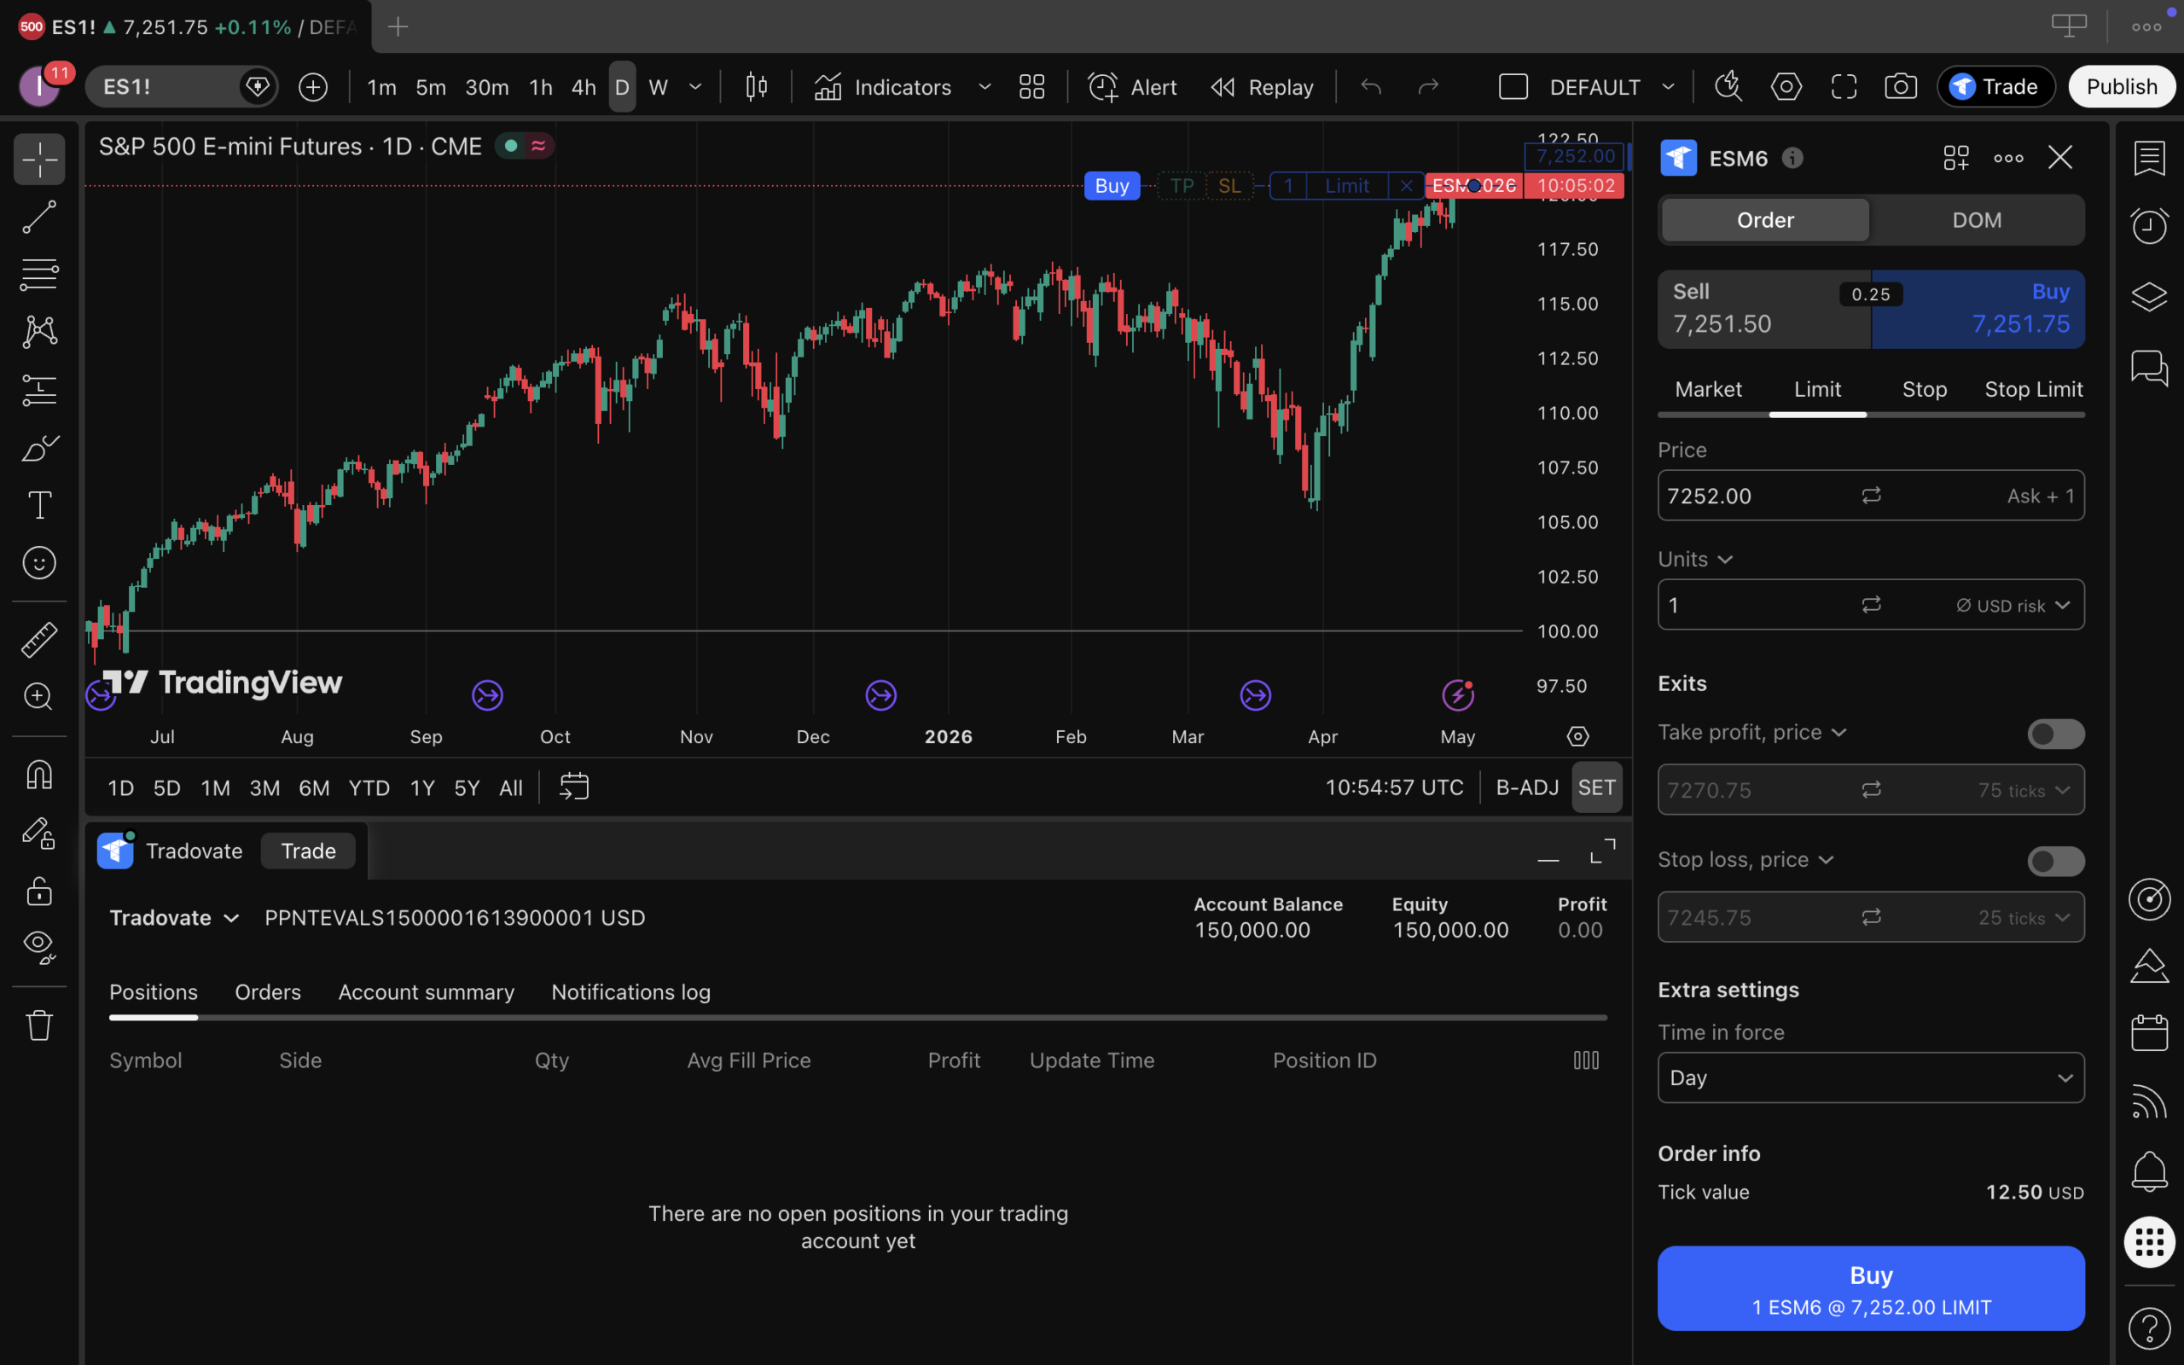Create an Alert
2184x1365 pixels.
1132,87
